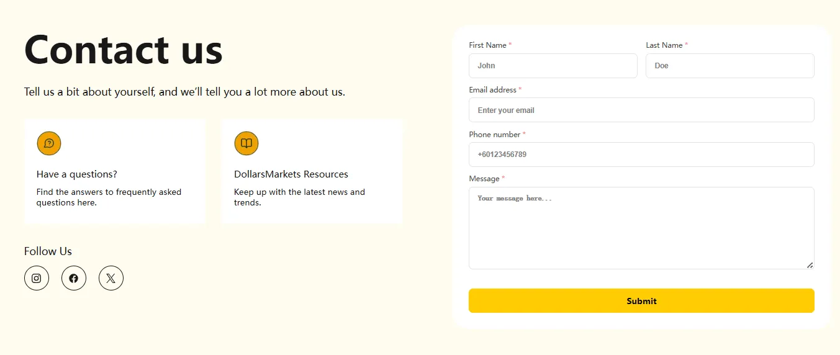Click the "Contact us" page heading
This screenshot has height=355, width=840.
pyautogui.click(x=124, y=50)
